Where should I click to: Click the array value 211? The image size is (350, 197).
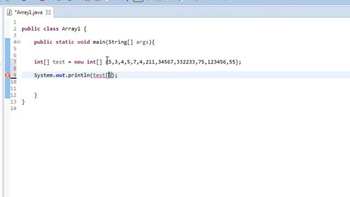[x=150, y=62]
